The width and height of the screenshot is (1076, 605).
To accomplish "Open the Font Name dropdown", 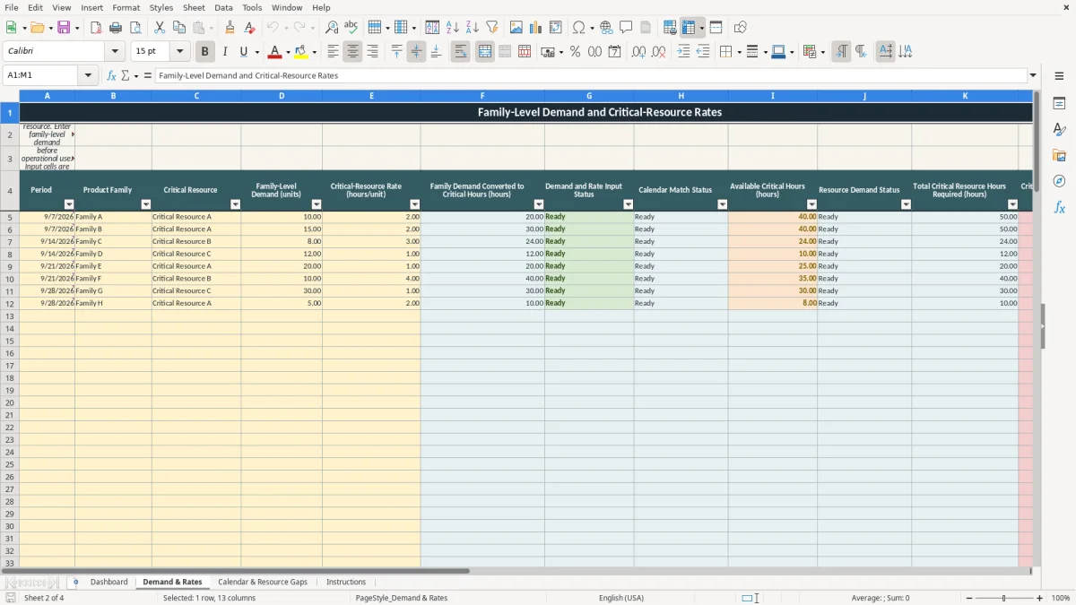I will point(115,52).
